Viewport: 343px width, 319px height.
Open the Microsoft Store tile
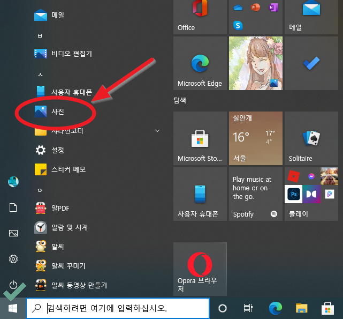click(200, 138)
